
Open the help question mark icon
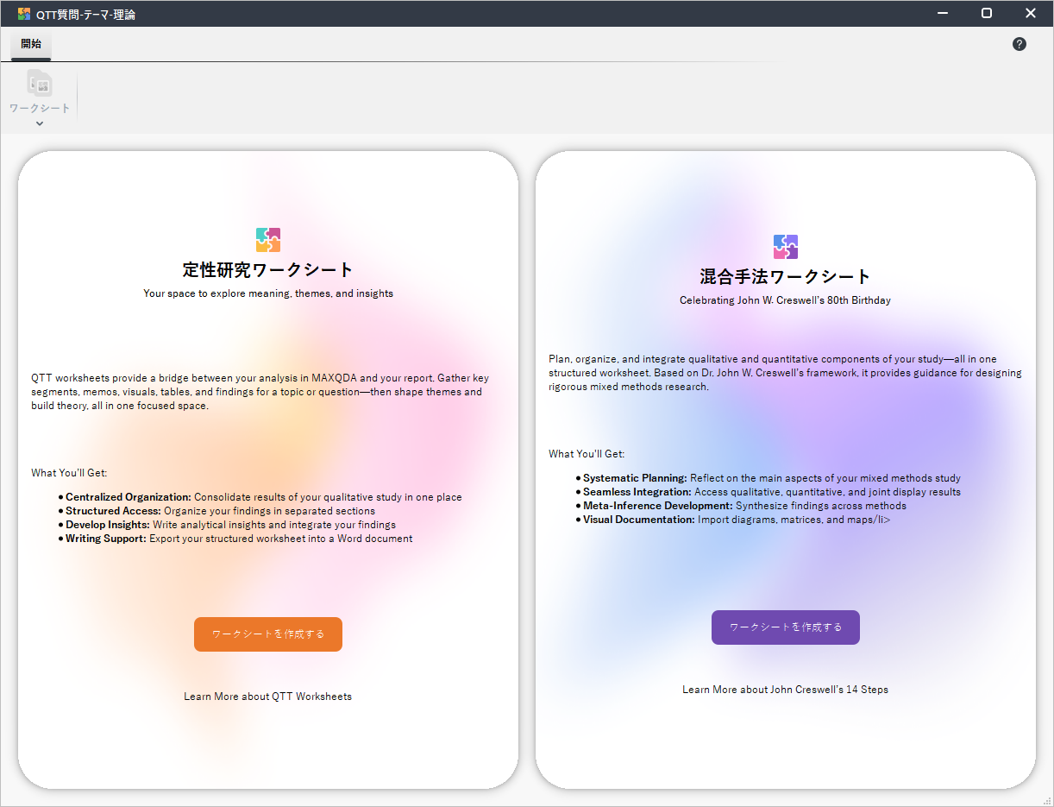click(1019, 44)
